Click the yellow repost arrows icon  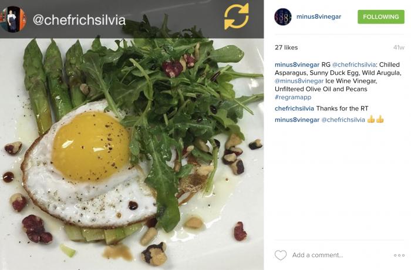click(x=236, y=16)
